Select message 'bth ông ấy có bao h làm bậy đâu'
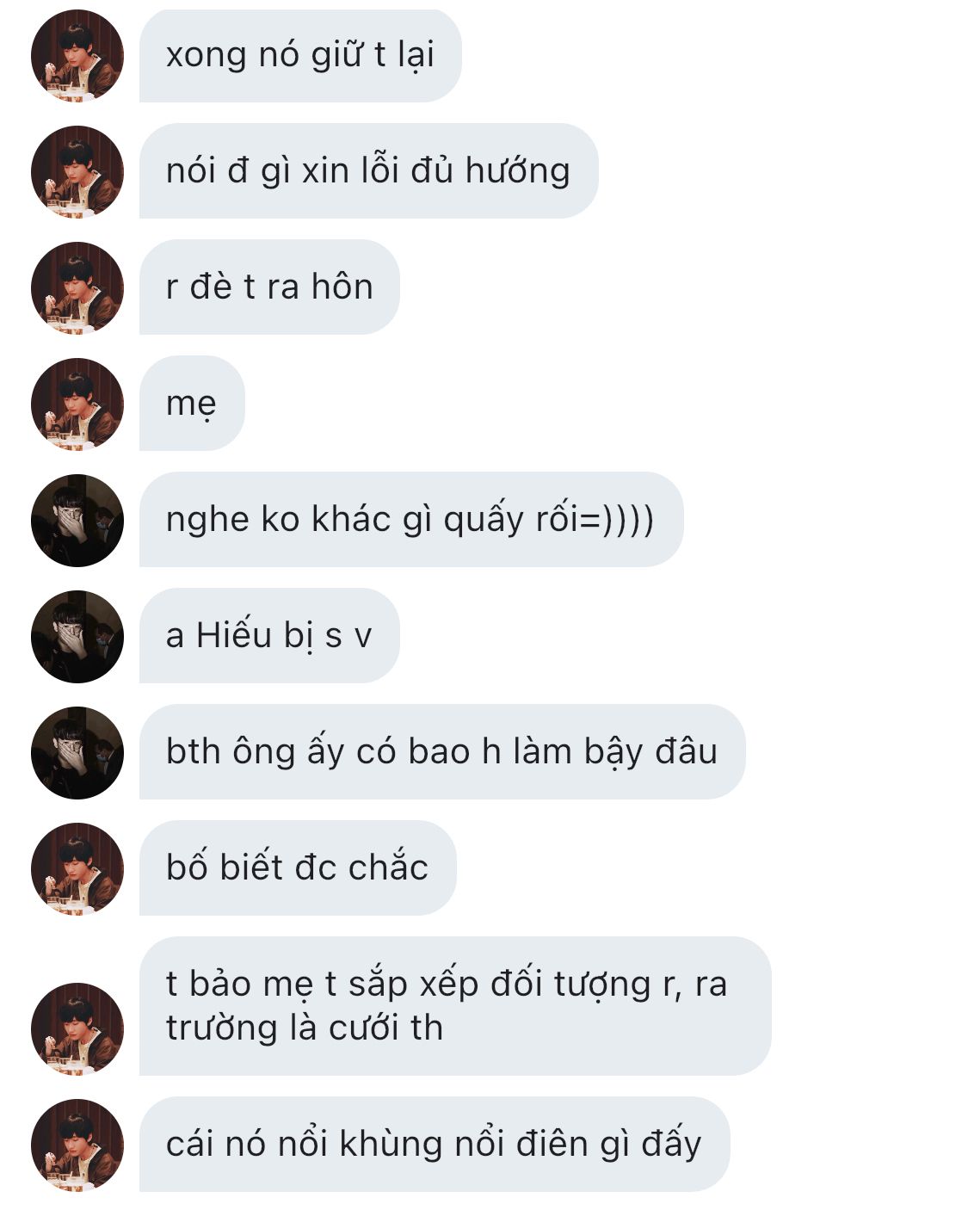Viewport: 968px width, 1210px height. pyautogui.click(x=442, y=752)
